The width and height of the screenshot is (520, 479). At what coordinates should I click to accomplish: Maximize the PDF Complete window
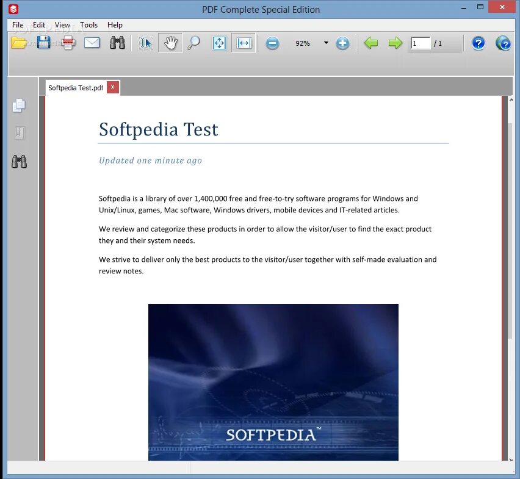click(480, 7)
